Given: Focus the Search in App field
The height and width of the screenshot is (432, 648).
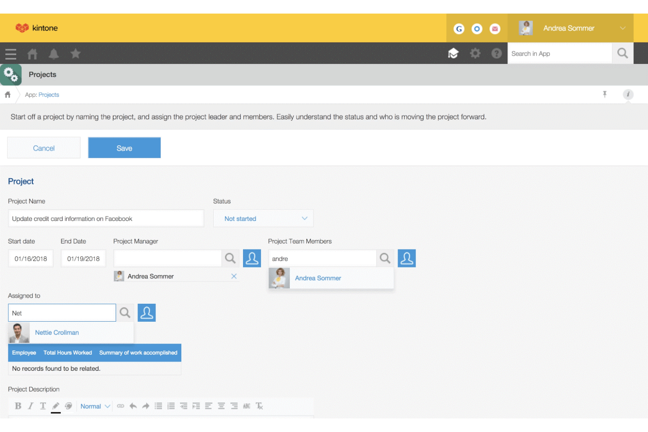Looking at the screenshot, I should pos(560,53).
